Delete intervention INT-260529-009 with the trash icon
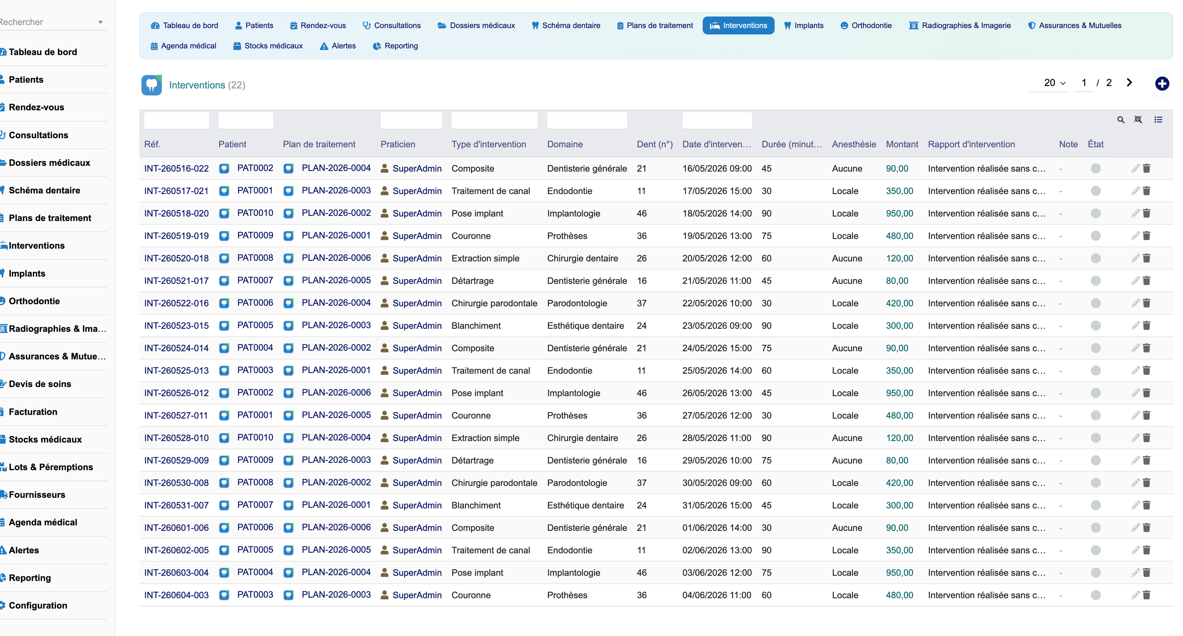Viewport: 1183px width, 636px height. pyautogui.click(x=1147, y=460)
